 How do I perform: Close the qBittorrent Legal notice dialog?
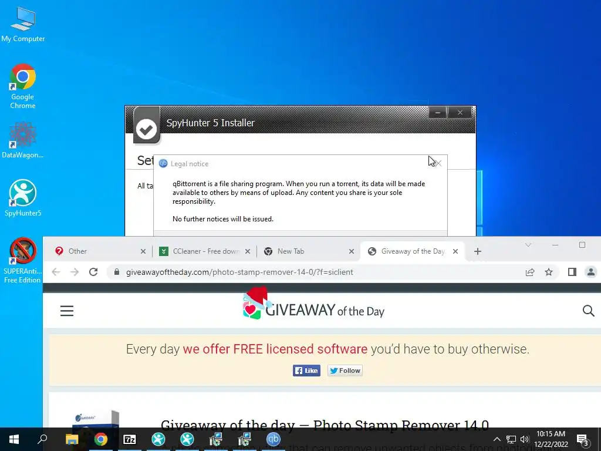(438, 163)
